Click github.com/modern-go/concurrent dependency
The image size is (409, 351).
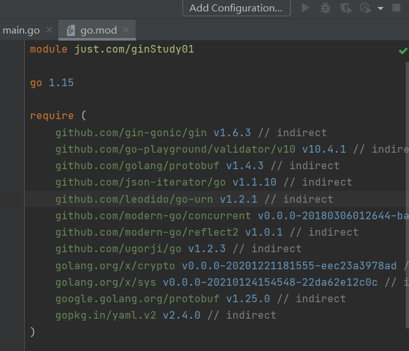click(x=153, y=216)
